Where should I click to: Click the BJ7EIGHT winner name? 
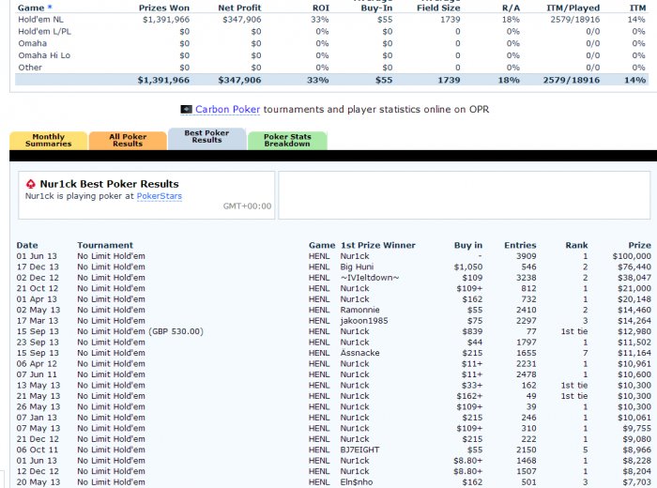(x=359, y=450)
